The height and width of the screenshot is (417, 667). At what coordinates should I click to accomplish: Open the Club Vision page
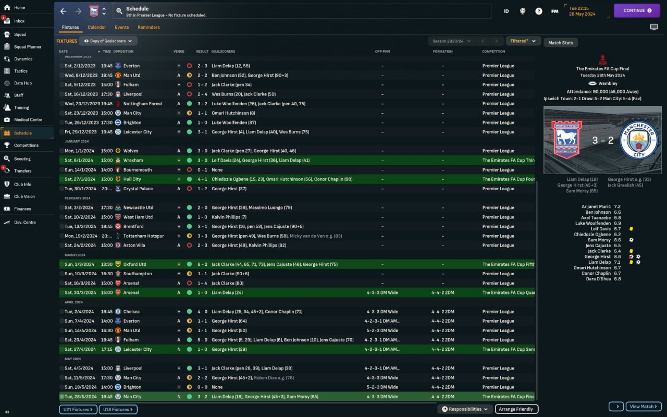coord(24,197)
